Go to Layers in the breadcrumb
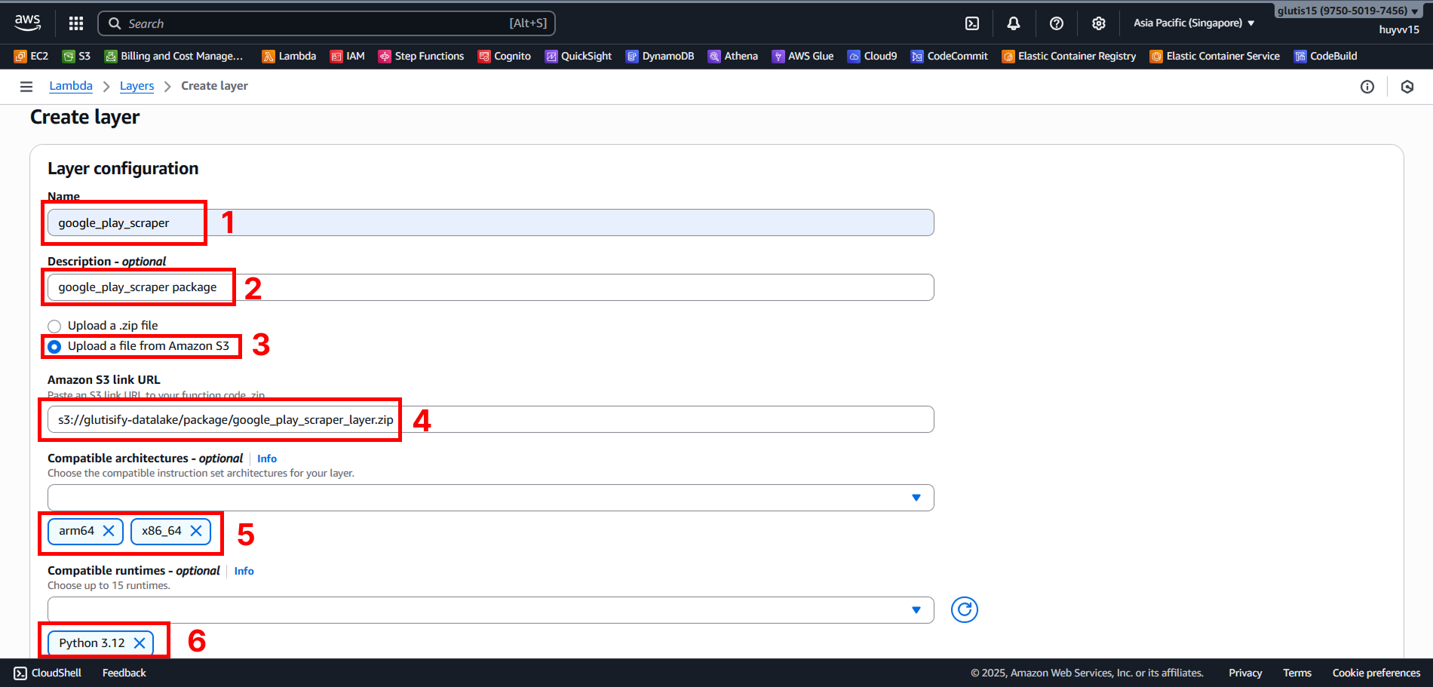Image resolution: width=1433 pixels, height=687 pixels. [x=137, y=86]
